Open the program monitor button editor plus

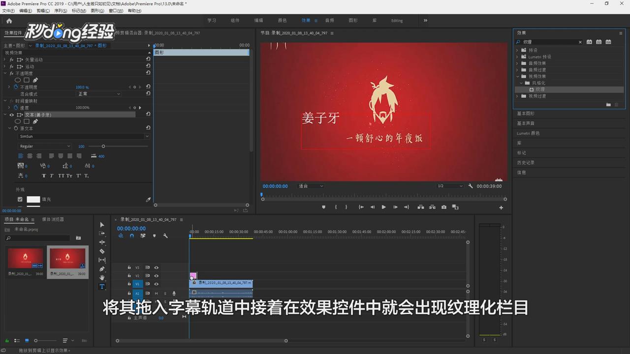501,207
